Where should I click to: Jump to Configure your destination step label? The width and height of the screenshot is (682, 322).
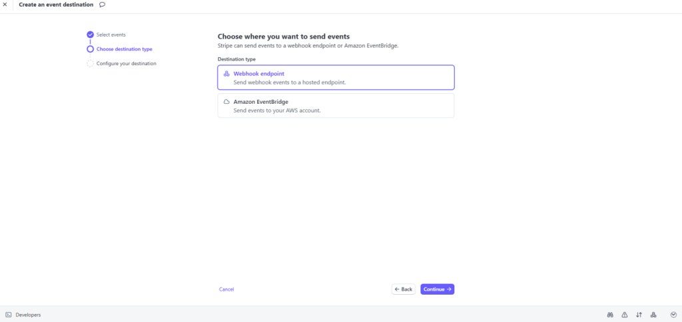[x=127, y=63]
